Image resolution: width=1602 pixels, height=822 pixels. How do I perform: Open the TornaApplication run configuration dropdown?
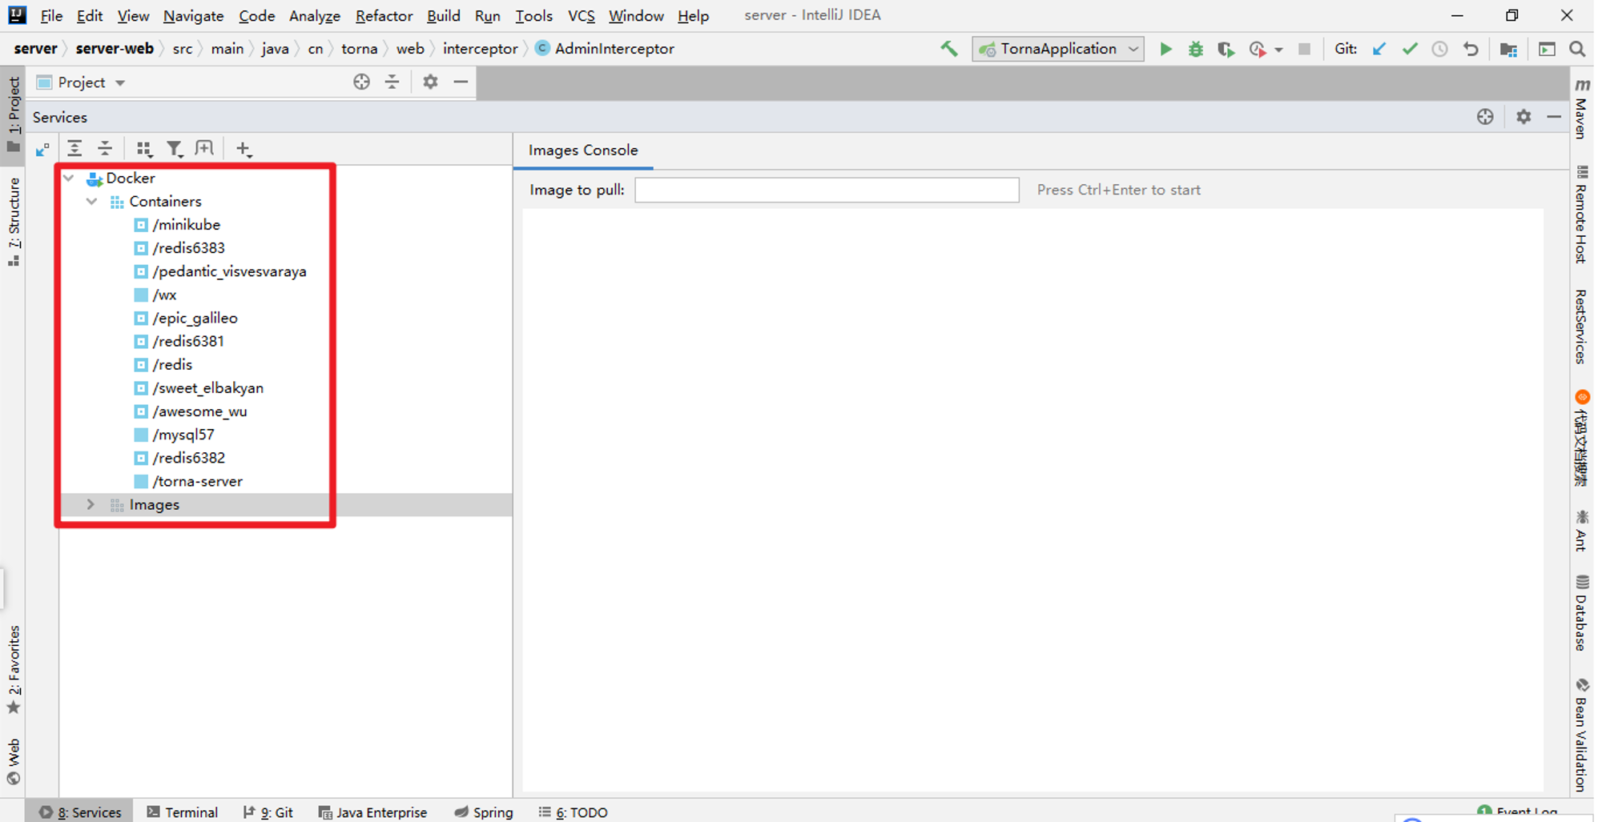point(1057,49)
